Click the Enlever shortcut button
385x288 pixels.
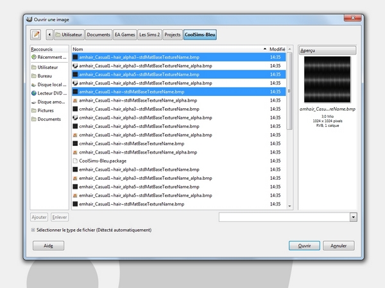[x=60, y=217]
